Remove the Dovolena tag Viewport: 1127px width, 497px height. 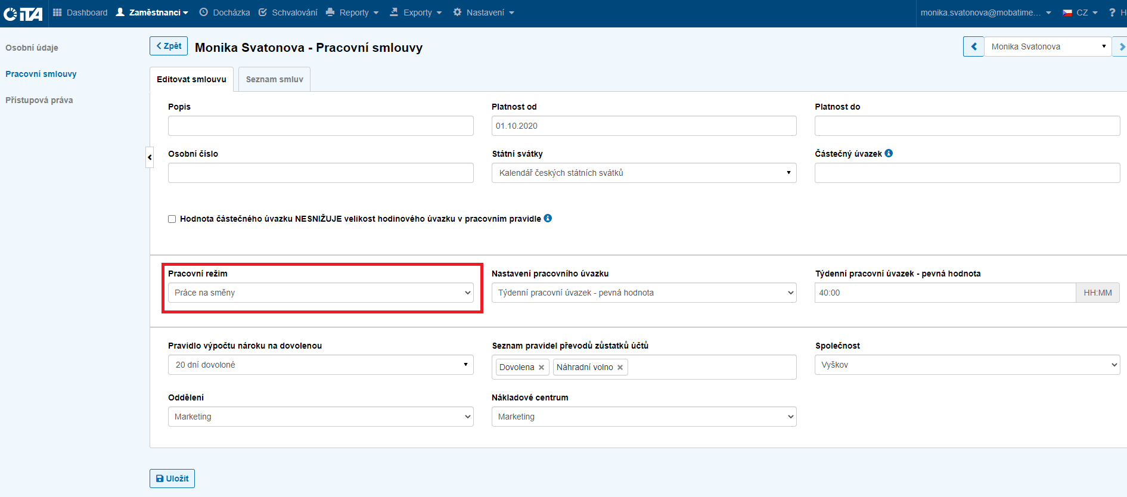tap(541, 368)
